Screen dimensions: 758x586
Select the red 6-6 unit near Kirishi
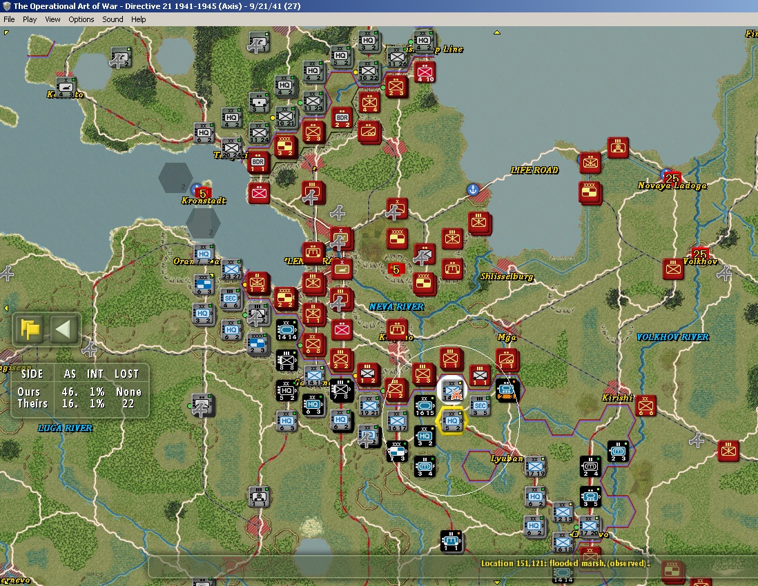point(645,405)
